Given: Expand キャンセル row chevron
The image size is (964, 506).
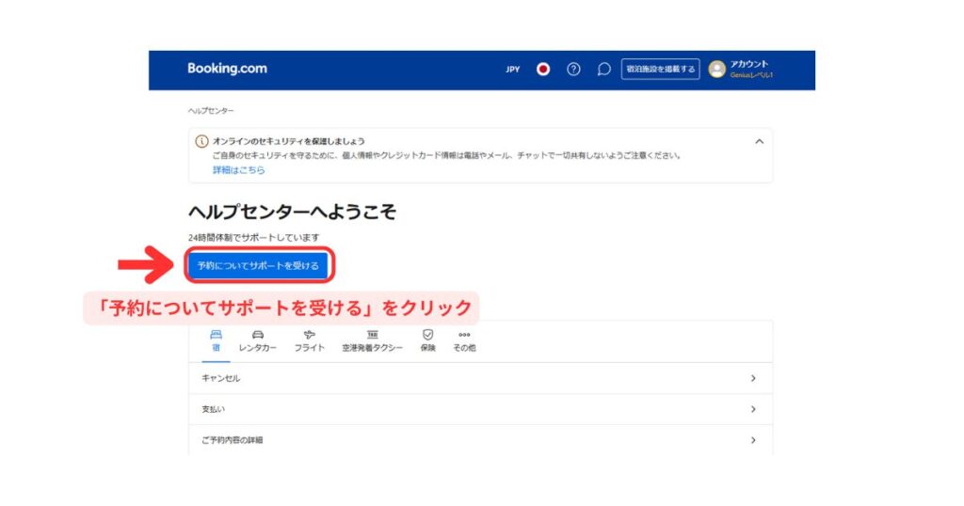Looking at the screenshot, I should point(753,378).
